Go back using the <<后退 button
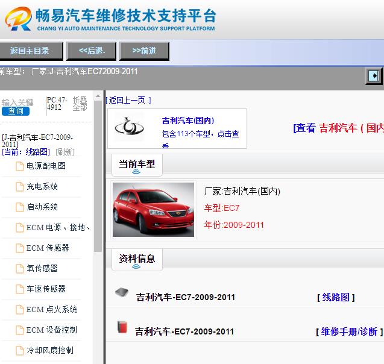Screen dimensions: 384x364 (92, 51)
